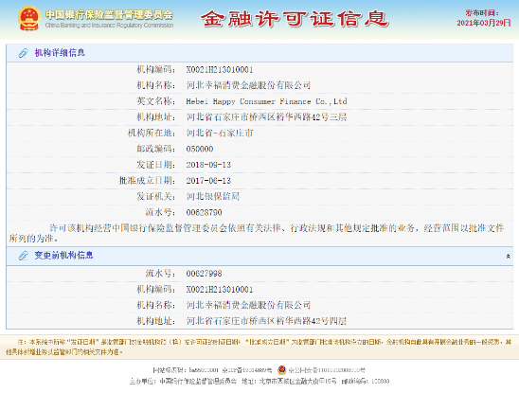519x393 pixels.
Task: Click the approval date 2017-06-13
Action: pyautogui.click(x=208, y=181)
